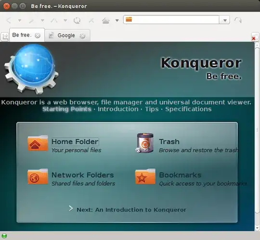
Task: Follow Next: An Introduction to Konqueror
Action: 131,210
